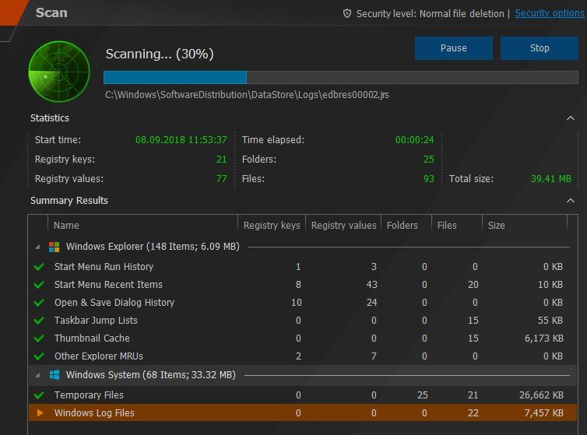This screenshot has height=435, width=587.
Task: Select the Open & Save Dialog History row
Action: [x=303, y=303]
